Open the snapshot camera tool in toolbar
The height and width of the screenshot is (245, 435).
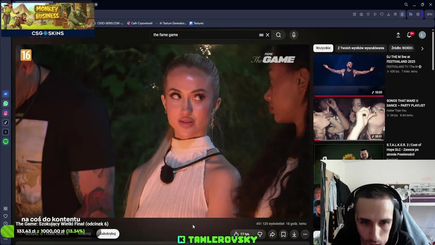[361, 14]
